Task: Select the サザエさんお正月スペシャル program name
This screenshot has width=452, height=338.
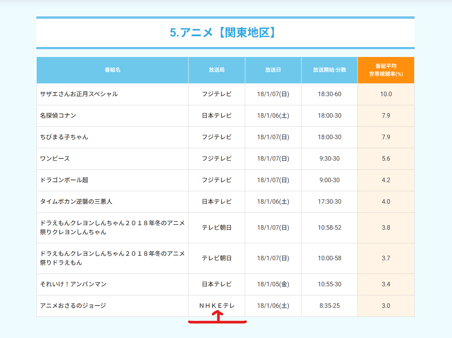Action: [79, 94]
